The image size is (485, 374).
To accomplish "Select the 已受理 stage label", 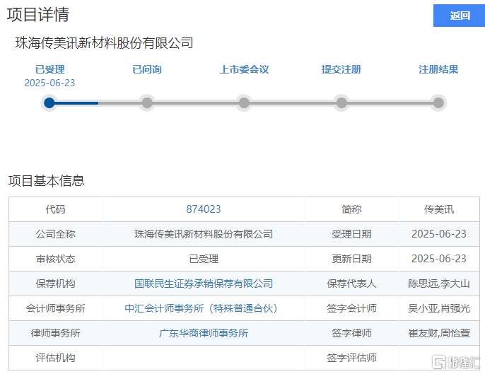I will pyautogui.click(x=49, y=69).
